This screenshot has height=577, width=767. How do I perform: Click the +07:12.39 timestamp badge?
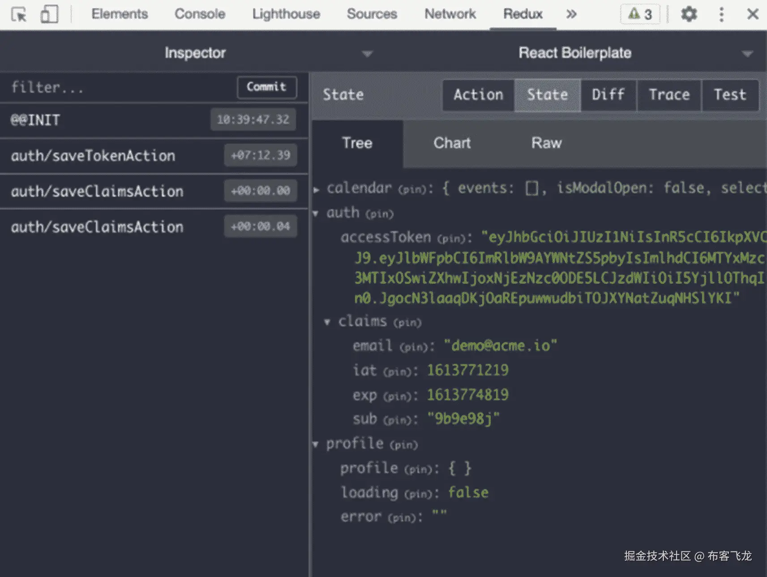pos(260,155)
